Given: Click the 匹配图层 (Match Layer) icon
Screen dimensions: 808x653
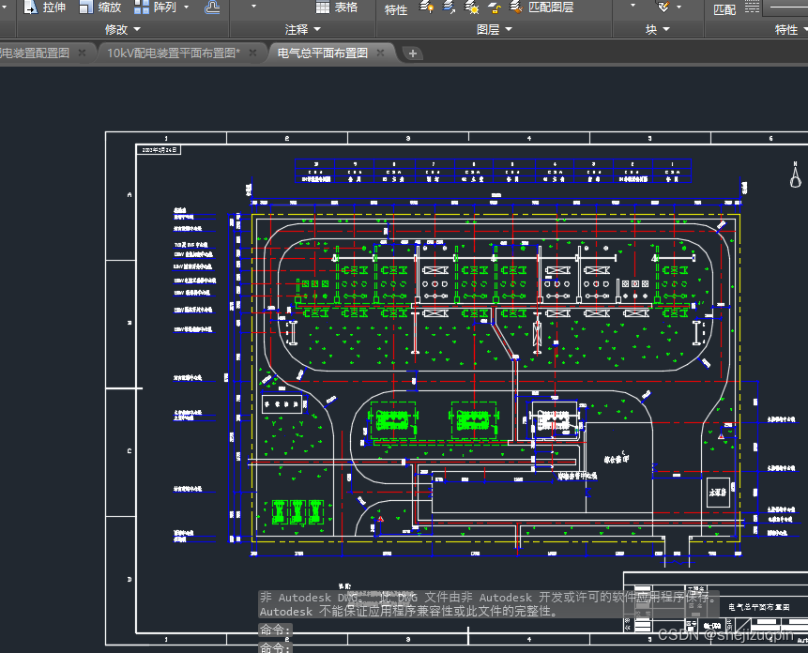Looking at the screenshot, I should click(x=515, y=7).
